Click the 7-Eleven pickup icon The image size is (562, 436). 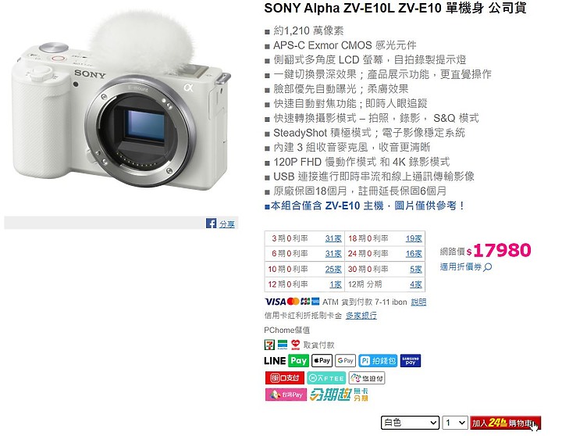point(269,345)
